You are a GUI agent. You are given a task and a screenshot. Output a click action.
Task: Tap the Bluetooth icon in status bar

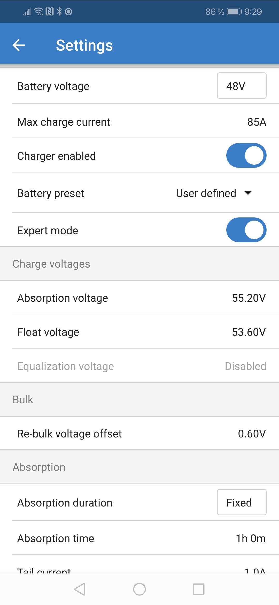(59, 12)
